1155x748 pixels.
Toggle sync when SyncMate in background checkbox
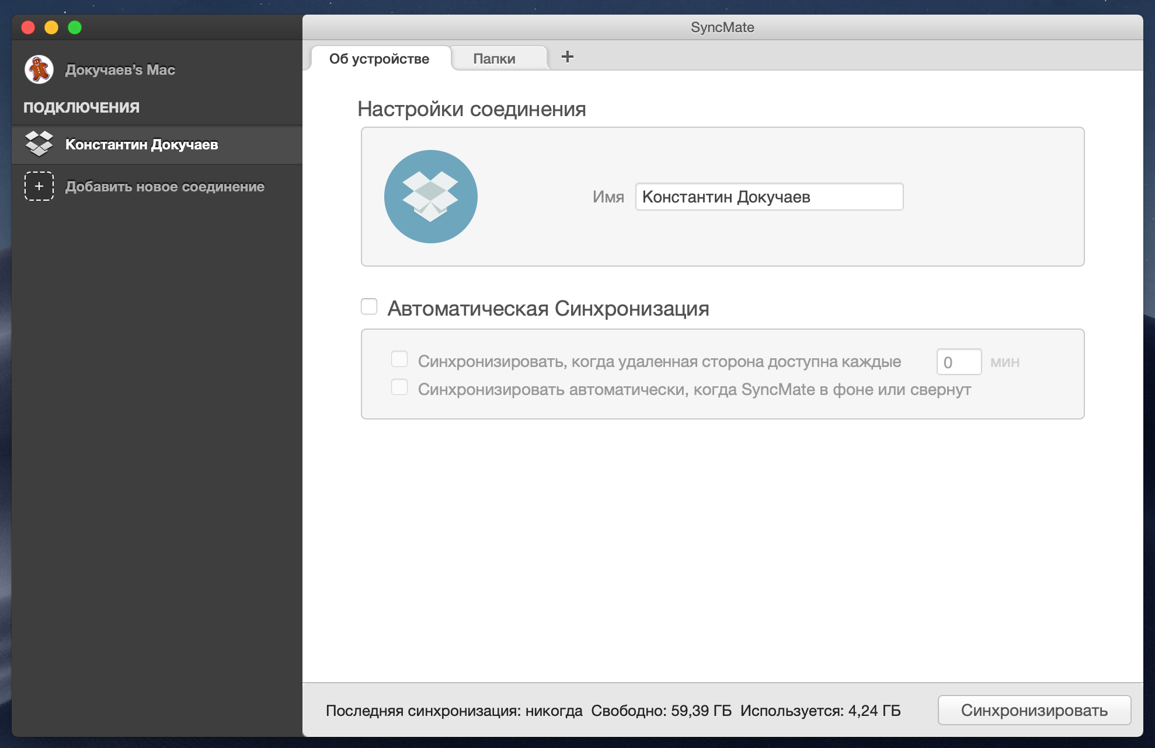(399, 387)
